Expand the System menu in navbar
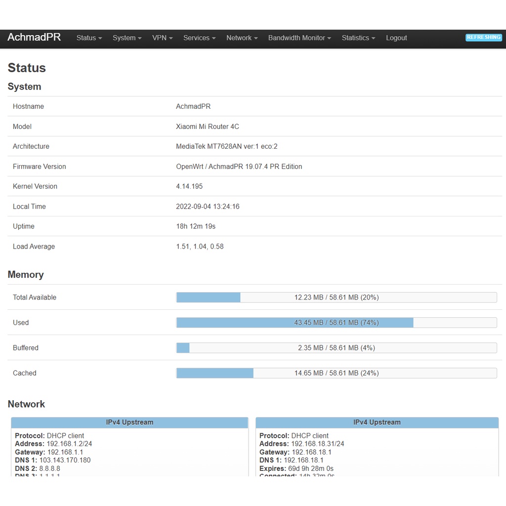This screenshot has height=506, width=506. point(126,38)
